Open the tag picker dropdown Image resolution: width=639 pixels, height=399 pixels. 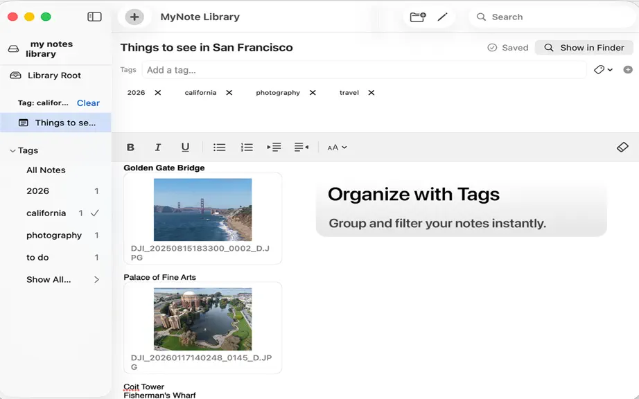click(603, 70)
